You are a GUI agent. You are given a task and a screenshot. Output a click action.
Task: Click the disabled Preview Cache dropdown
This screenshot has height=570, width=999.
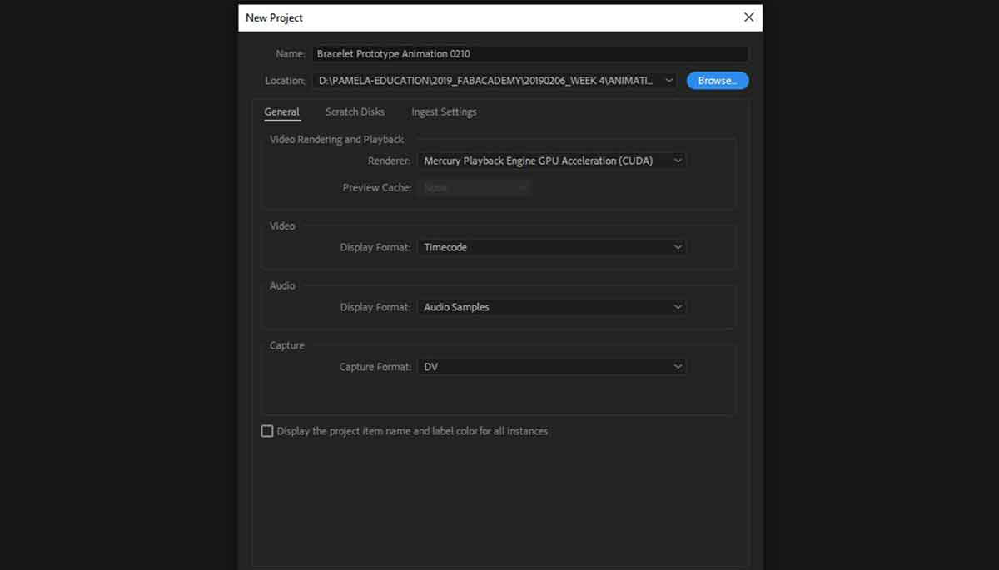point(474,188)
